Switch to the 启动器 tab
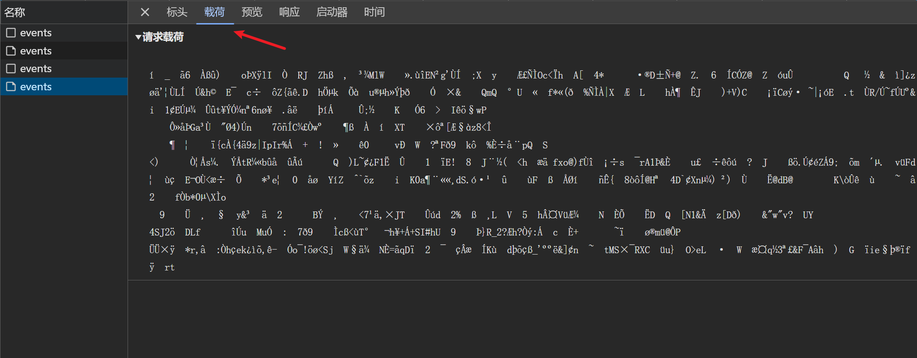The height and width of the screenshot is (358, 917). click(x=332, y=12)
